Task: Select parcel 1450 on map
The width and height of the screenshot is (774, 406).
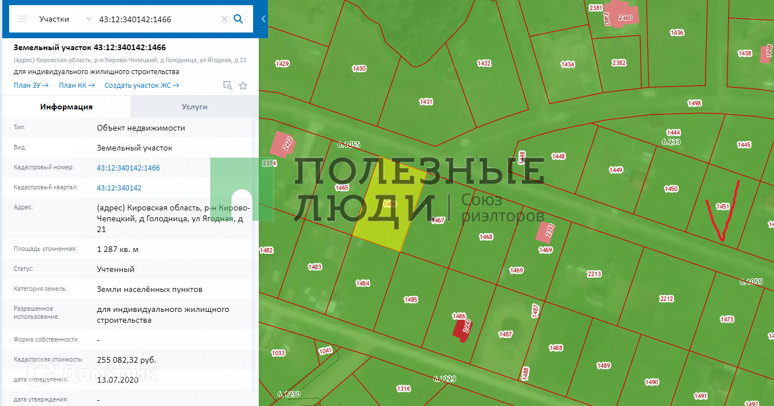Action: tap(671, 189)
